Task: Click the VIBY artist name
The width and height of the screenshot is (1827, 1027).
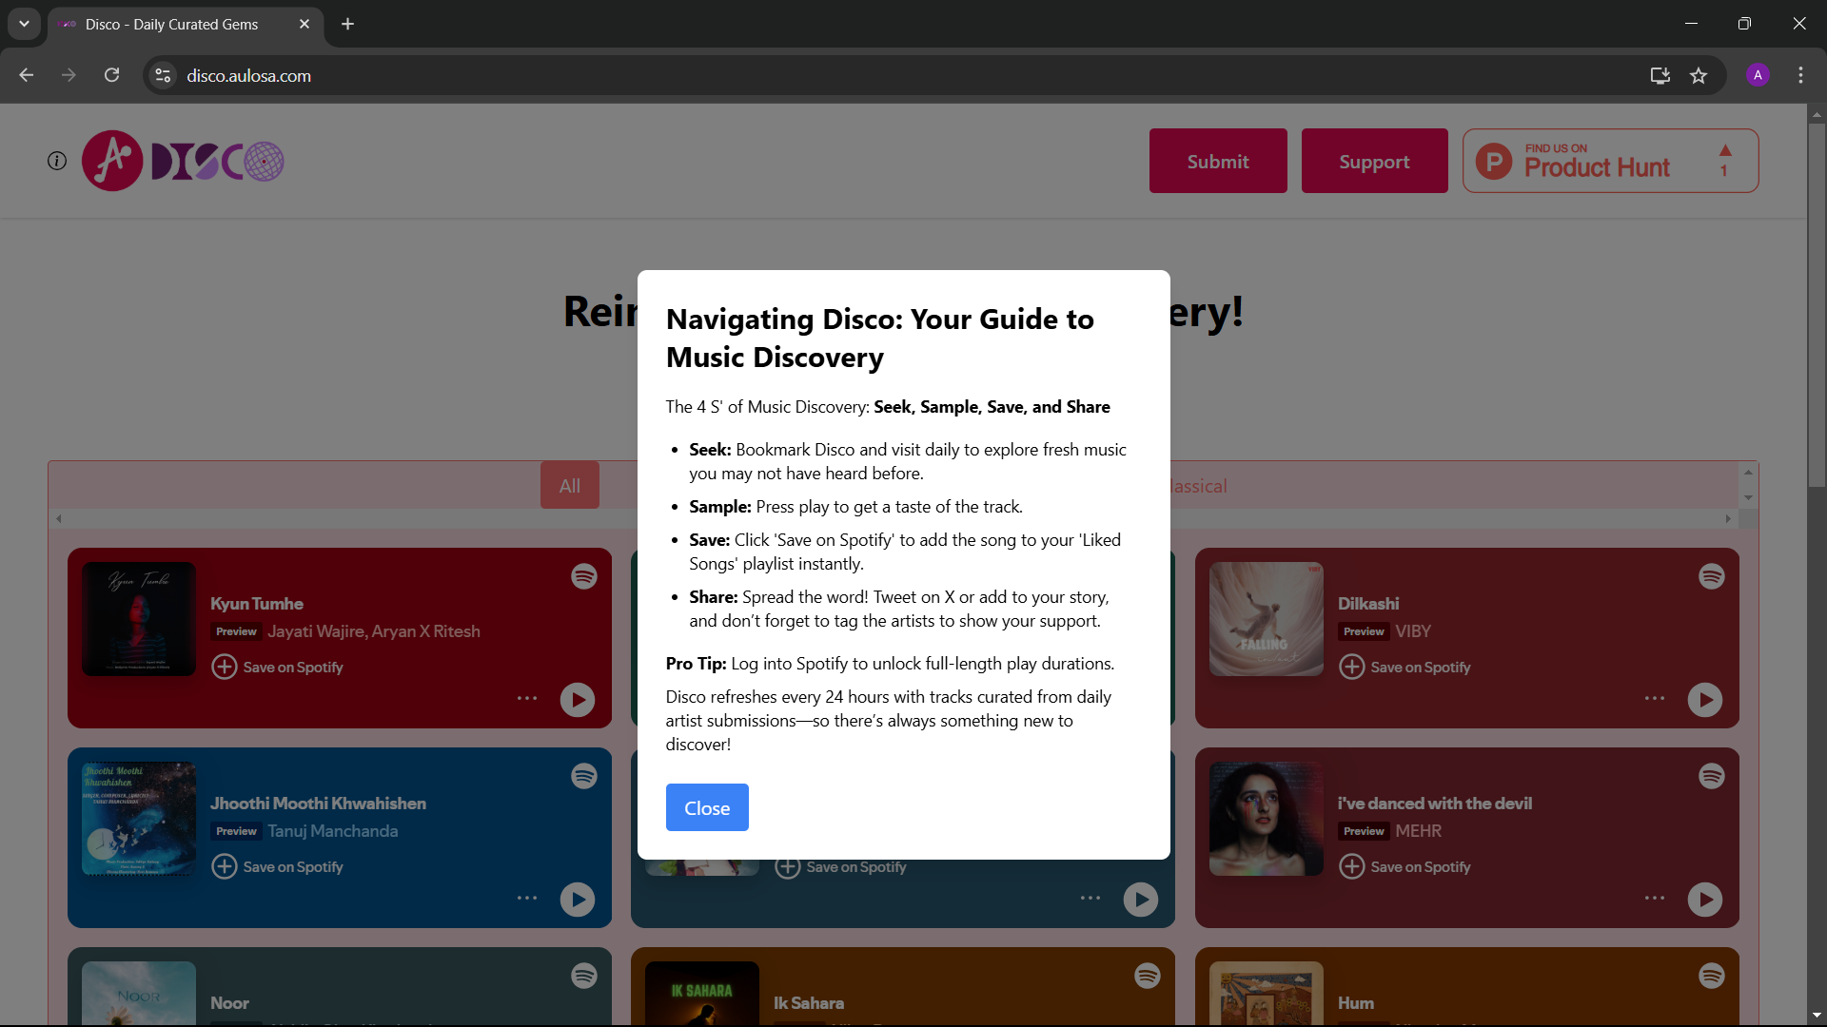Action: point(1413,631)
